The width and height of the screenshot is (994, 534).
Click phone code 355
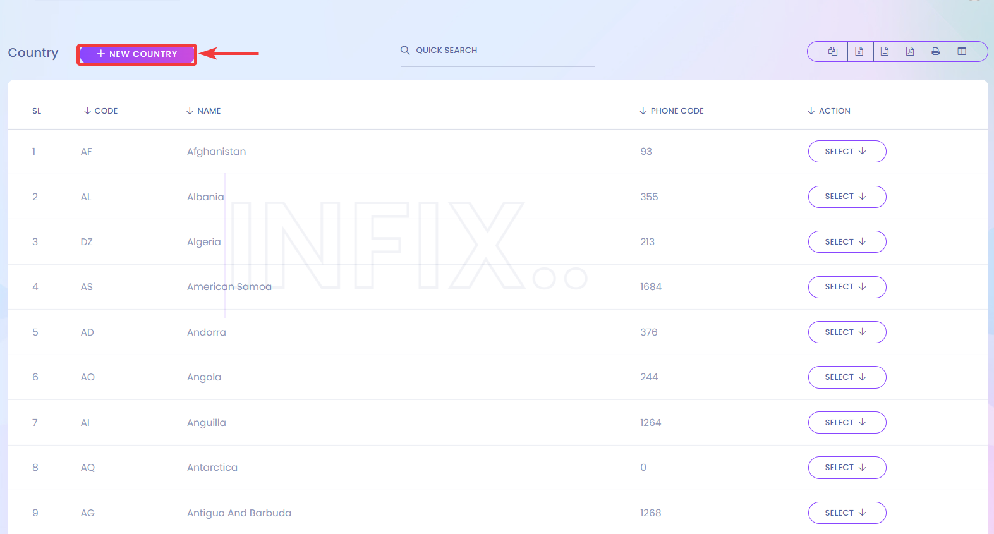pos(649,197)
